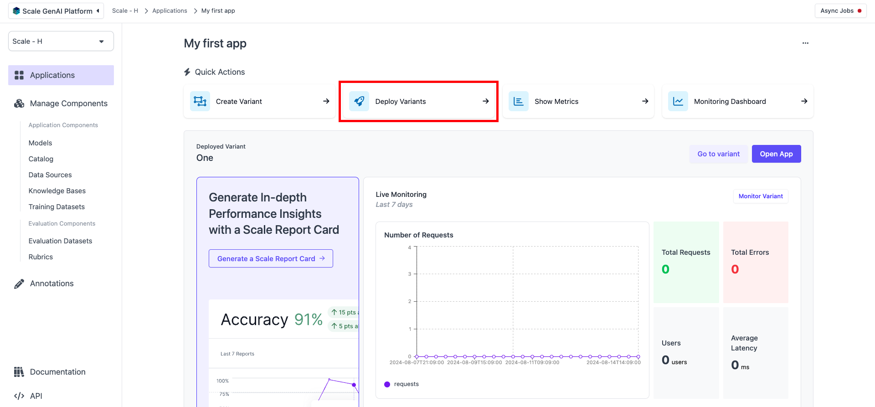This screenshot has height=407, width=875.
Task: Toggle the requests legend marker
Action: point(387,384)
